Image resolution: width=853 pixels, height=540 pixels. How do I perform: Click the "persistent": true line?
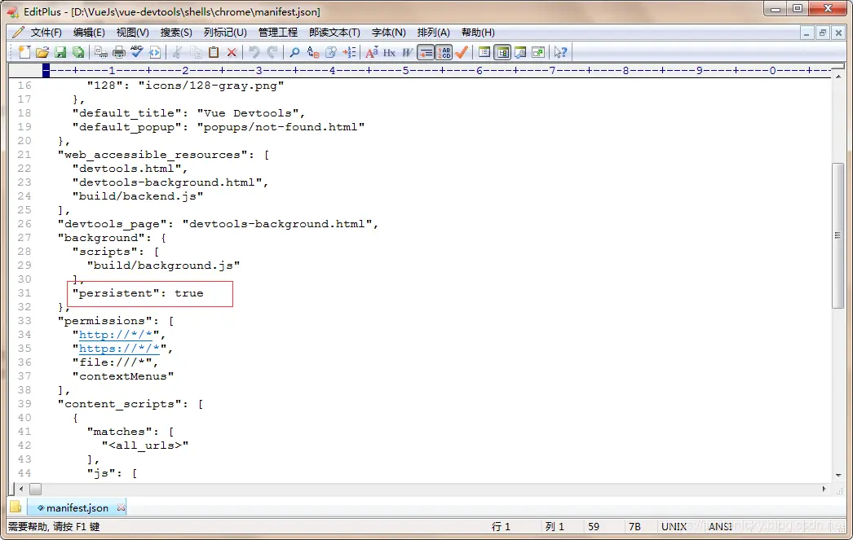[x=138, y=293]
